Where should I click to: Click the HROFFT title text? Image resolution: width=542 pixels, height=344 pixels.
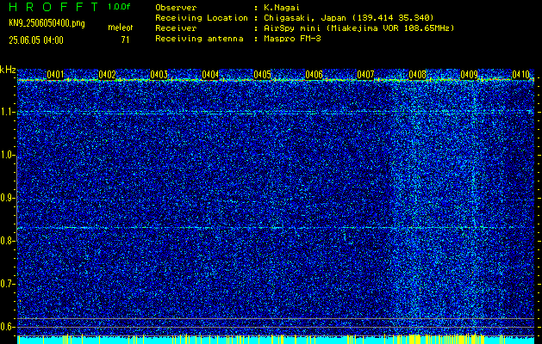(x=53, y=7)
